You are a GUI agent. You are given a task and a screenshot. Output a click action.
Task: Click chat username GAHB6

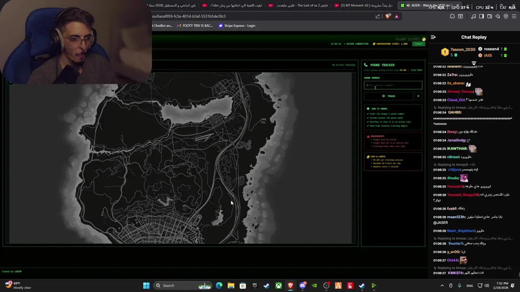tap(454, 112)
